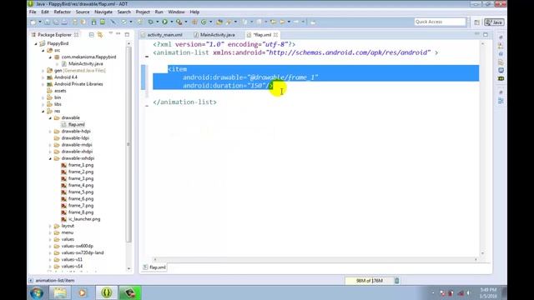Maximize the Package Explorer view

tap(127, 35)
